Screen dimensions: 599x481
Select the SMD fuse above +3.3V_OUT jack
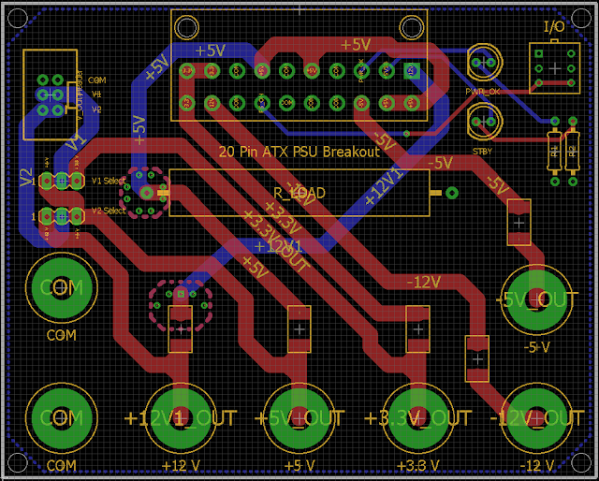(418, 329)
